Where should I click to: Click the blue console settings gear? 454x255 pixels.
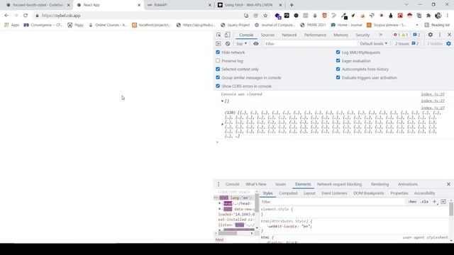[x=448, y=44]
